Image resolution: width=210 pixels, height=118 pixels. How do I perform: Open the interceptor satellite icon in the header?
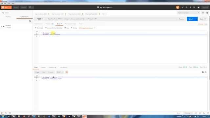182,8
